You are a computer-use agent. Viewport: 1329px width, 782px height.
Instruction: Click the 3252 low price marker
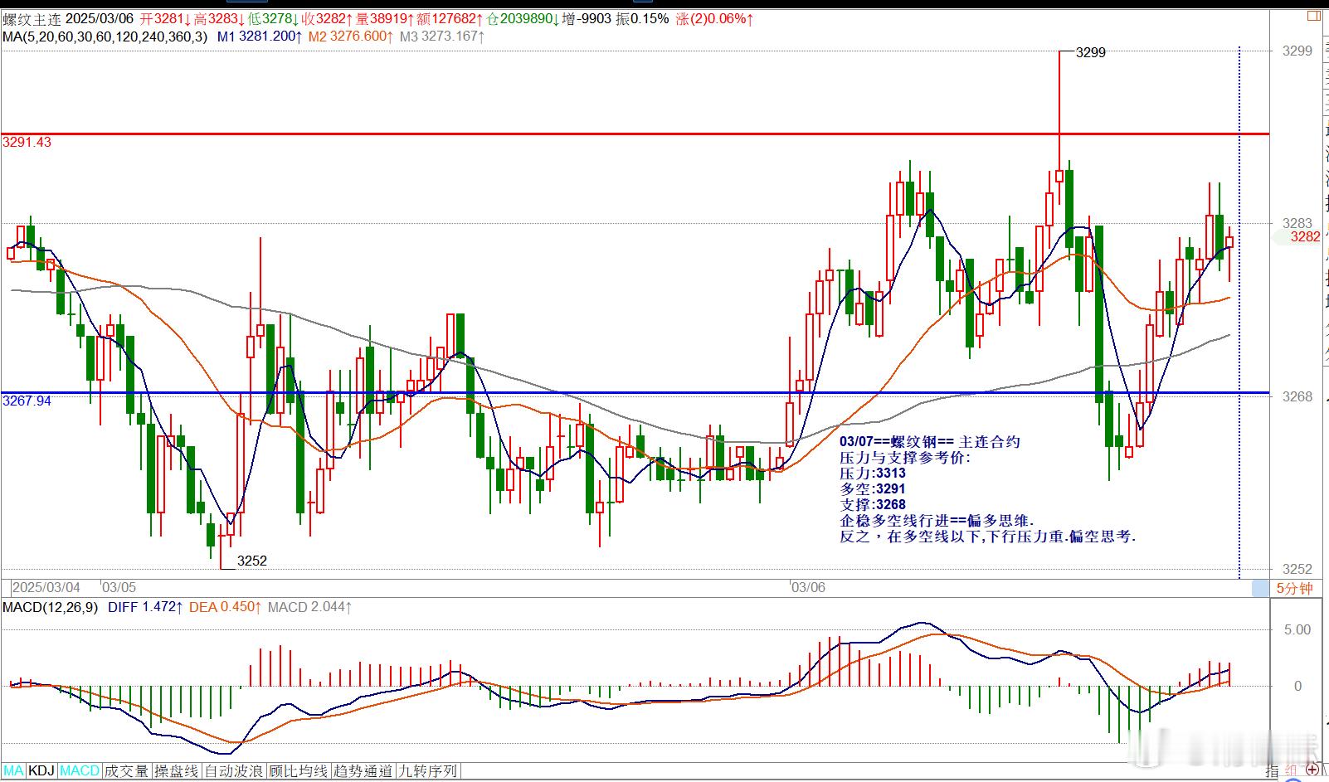[252, 561]
